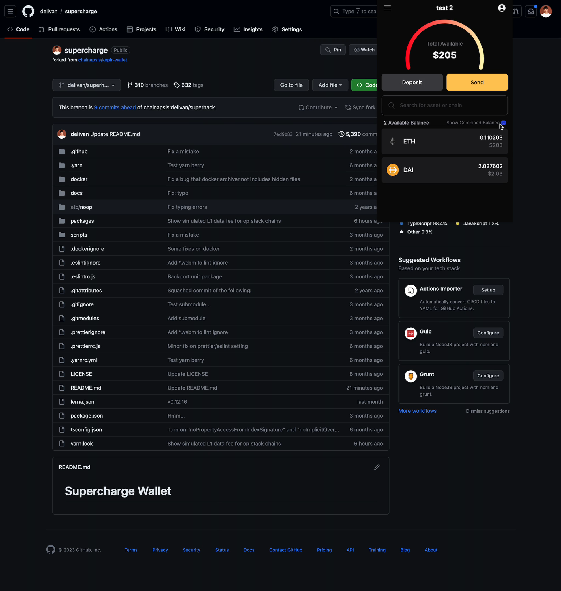Open the packages folder
Image resolution: width=561 pixels, height=591 pixels.
tap(82, 221)
